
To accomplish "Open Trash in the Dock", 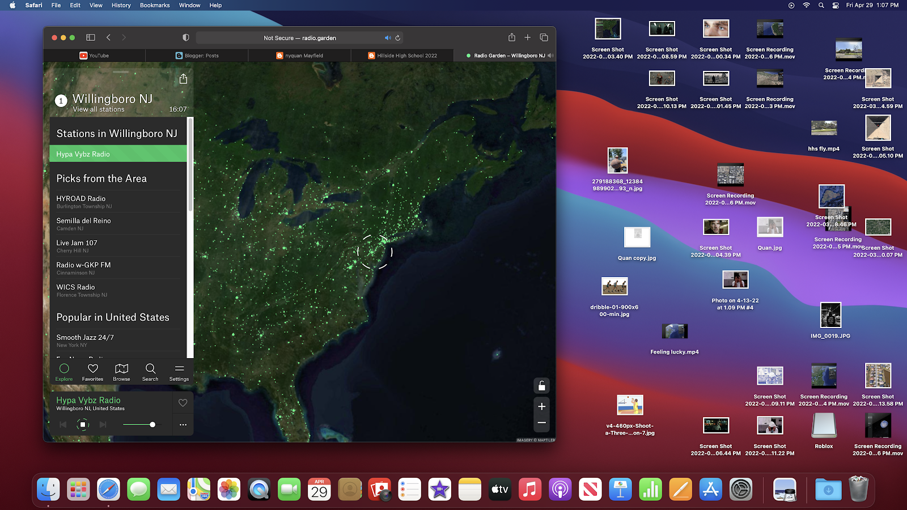I will (859, 488).
